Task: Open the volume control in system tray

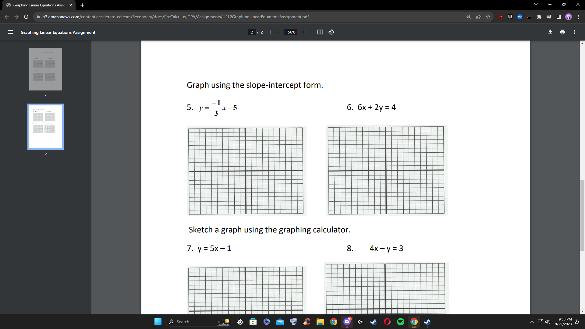Action: 548,322
